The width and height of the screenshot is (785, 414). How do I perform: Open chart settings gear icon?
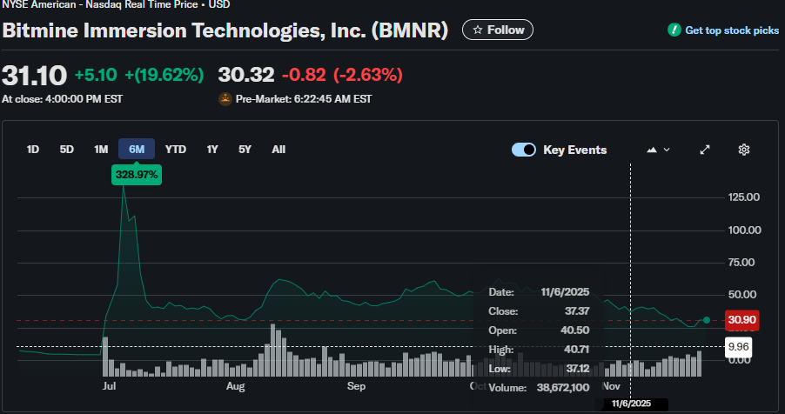point(744,150)
